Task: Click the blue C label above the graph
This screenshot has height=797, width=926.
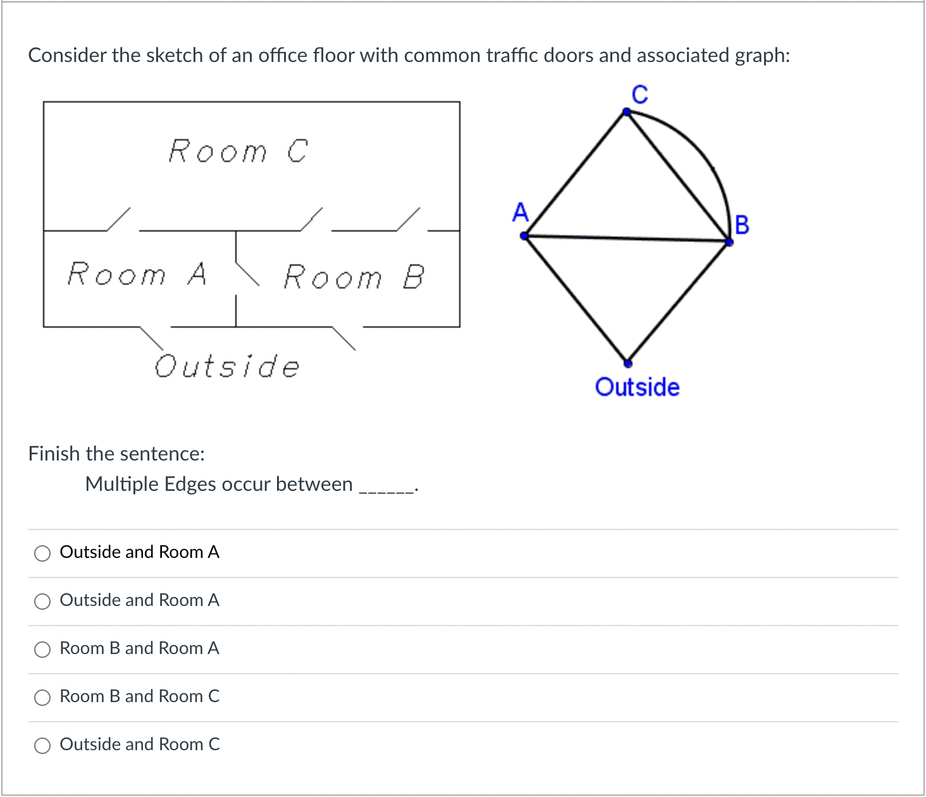Action: tap(639, 93)
